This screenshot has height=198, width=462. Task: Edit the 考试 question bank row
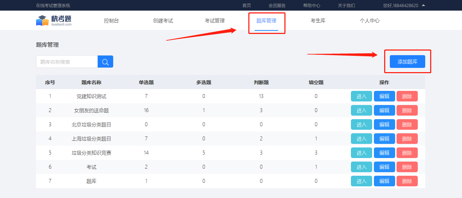[385, 167]
